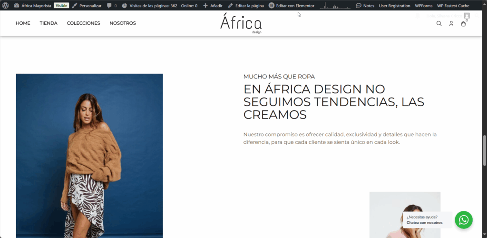The height and width of the screenshot is (238, 487).
Task: Open WhatsApp chat button
Action: pos(464,220)
